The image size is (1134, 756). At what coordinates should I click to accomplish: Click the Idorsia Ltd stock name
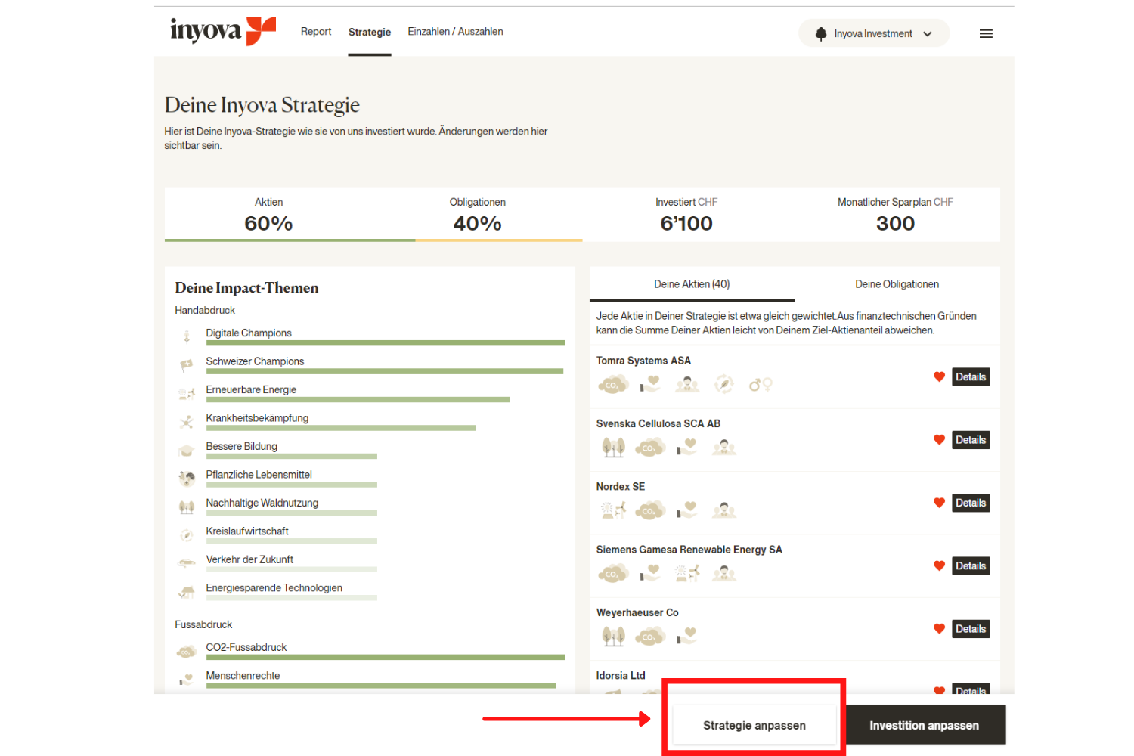621,676
